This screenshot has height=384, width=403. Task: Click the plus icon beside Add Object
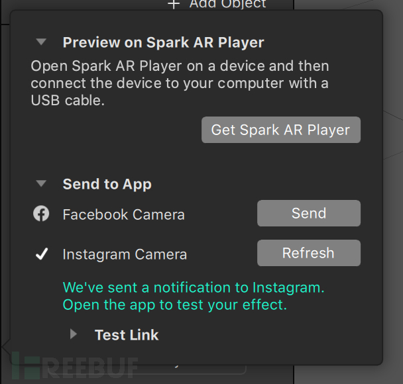click(174, 4)
